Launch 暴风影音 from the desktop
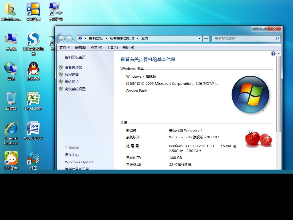The image size is (293, 220). click(33, 11)
